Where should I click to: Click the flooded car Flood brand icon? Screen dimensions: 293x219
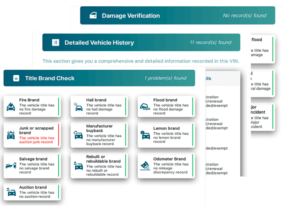coord(145,107)
